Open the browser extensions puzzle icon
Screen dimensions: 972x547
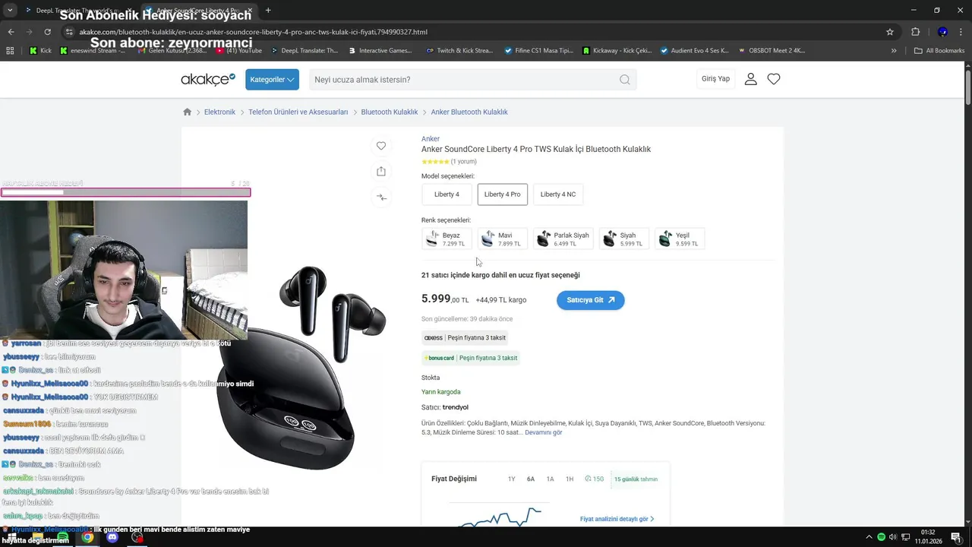pyautogui.click(x=915, y=32)
